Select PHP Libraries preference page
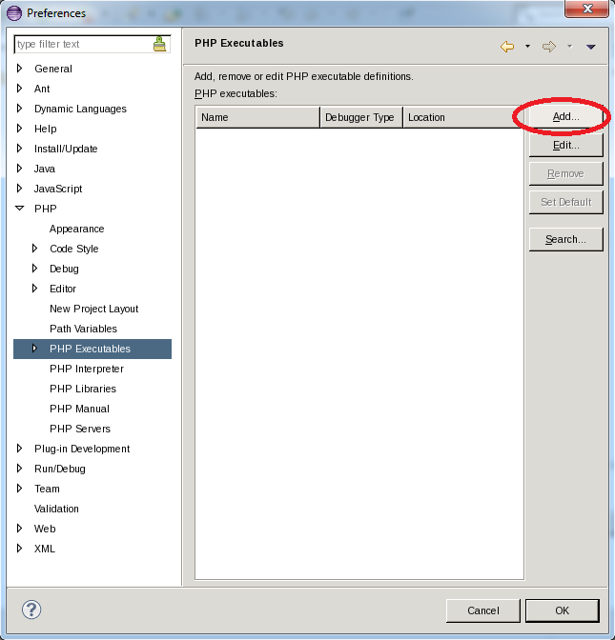Viewport: 615px width, 640px height. (x=83, y=389)
